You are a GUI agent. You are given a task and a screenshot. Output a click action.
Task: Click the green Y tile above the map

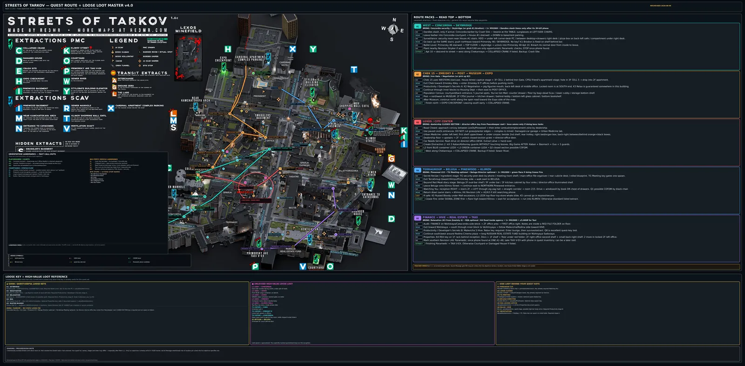coord(313,49)
